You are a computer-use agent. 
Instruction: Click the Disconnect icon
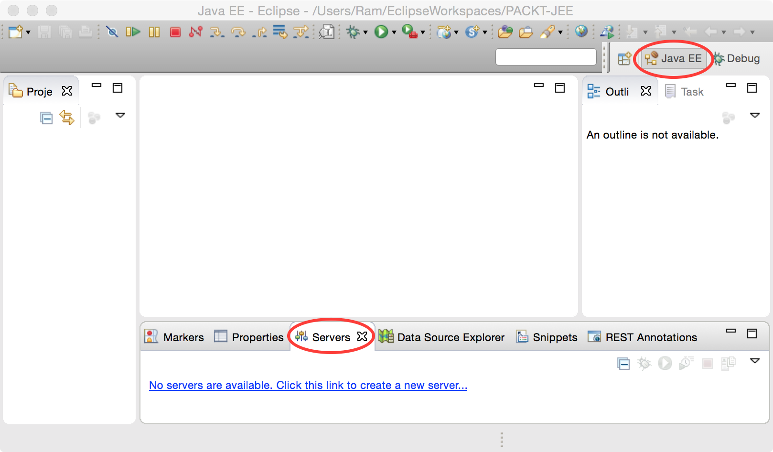pyautogui.click(x=196, y=32)
